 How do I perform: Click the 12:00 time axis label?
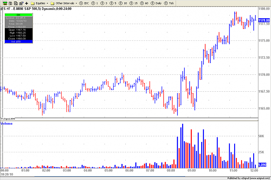coord(254,170)
